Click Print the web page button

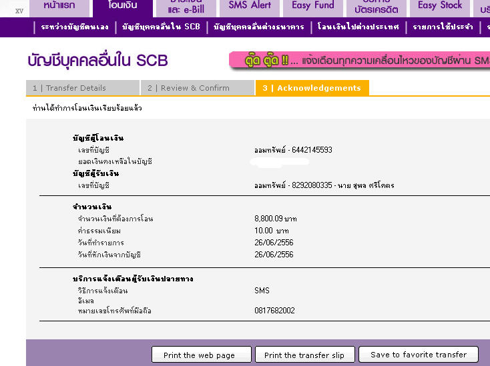click(x=202, y=355)
